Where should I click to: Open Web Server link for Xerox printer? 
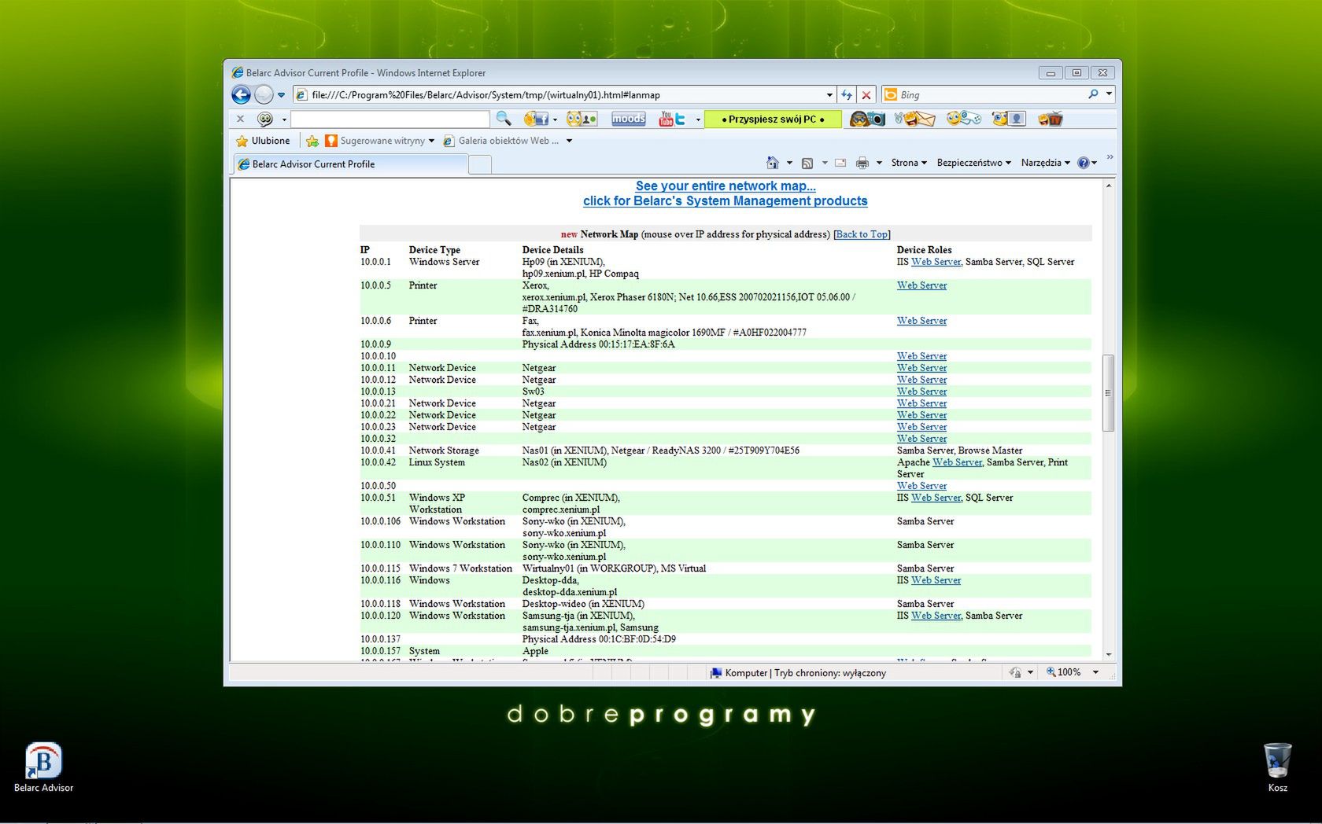click(x=921, y=285)
